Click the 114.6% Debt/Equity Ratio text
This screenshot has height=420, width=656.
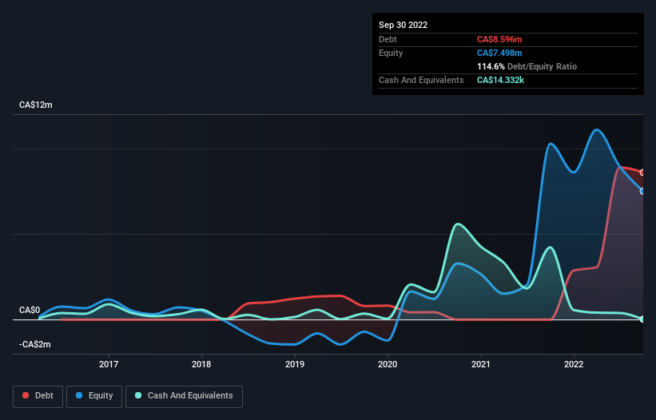point(527,66)
